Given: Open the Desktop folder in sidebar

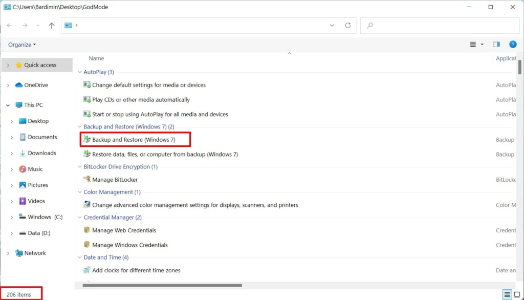Looking at the screenshot, I should coord(38,121).
